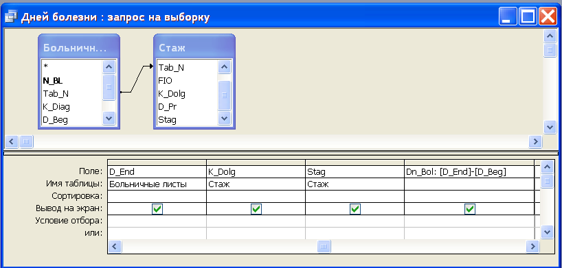Click scrollbar thumb in Больничн... field list

click(x=109, y=87)
